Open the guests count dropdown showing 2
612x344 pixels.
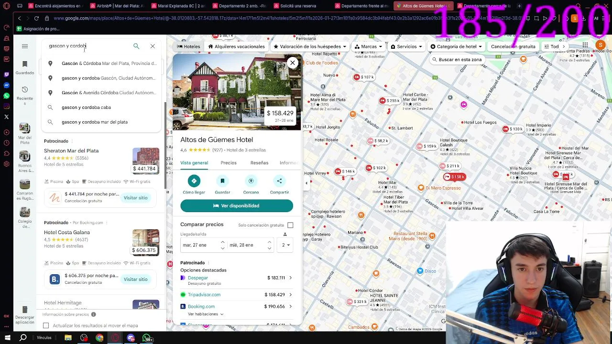(286, 245)
